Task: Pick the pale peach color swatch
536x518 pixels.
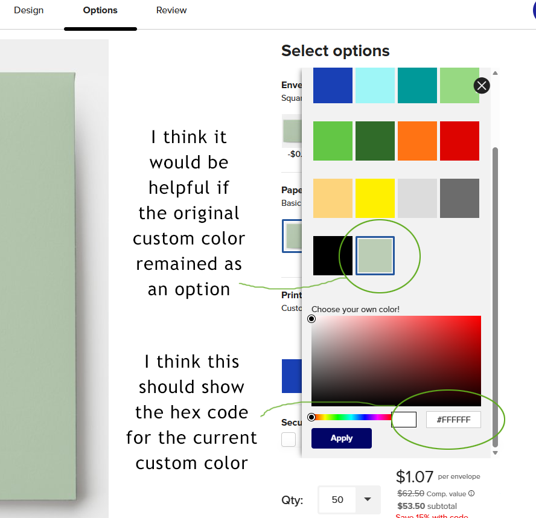Action: click(x=333, y=198)
